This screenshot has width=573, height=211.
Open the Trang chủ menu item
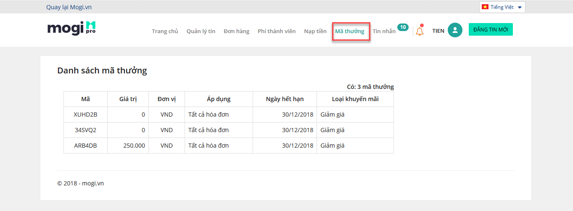click(165, 31)
